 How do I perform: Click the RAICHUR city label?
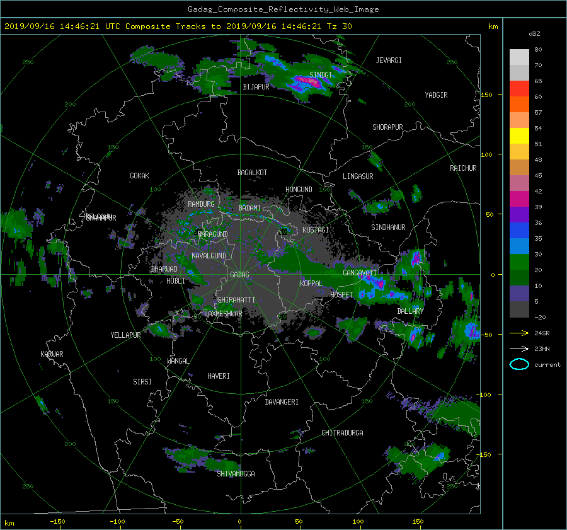[x=463, y=168]
